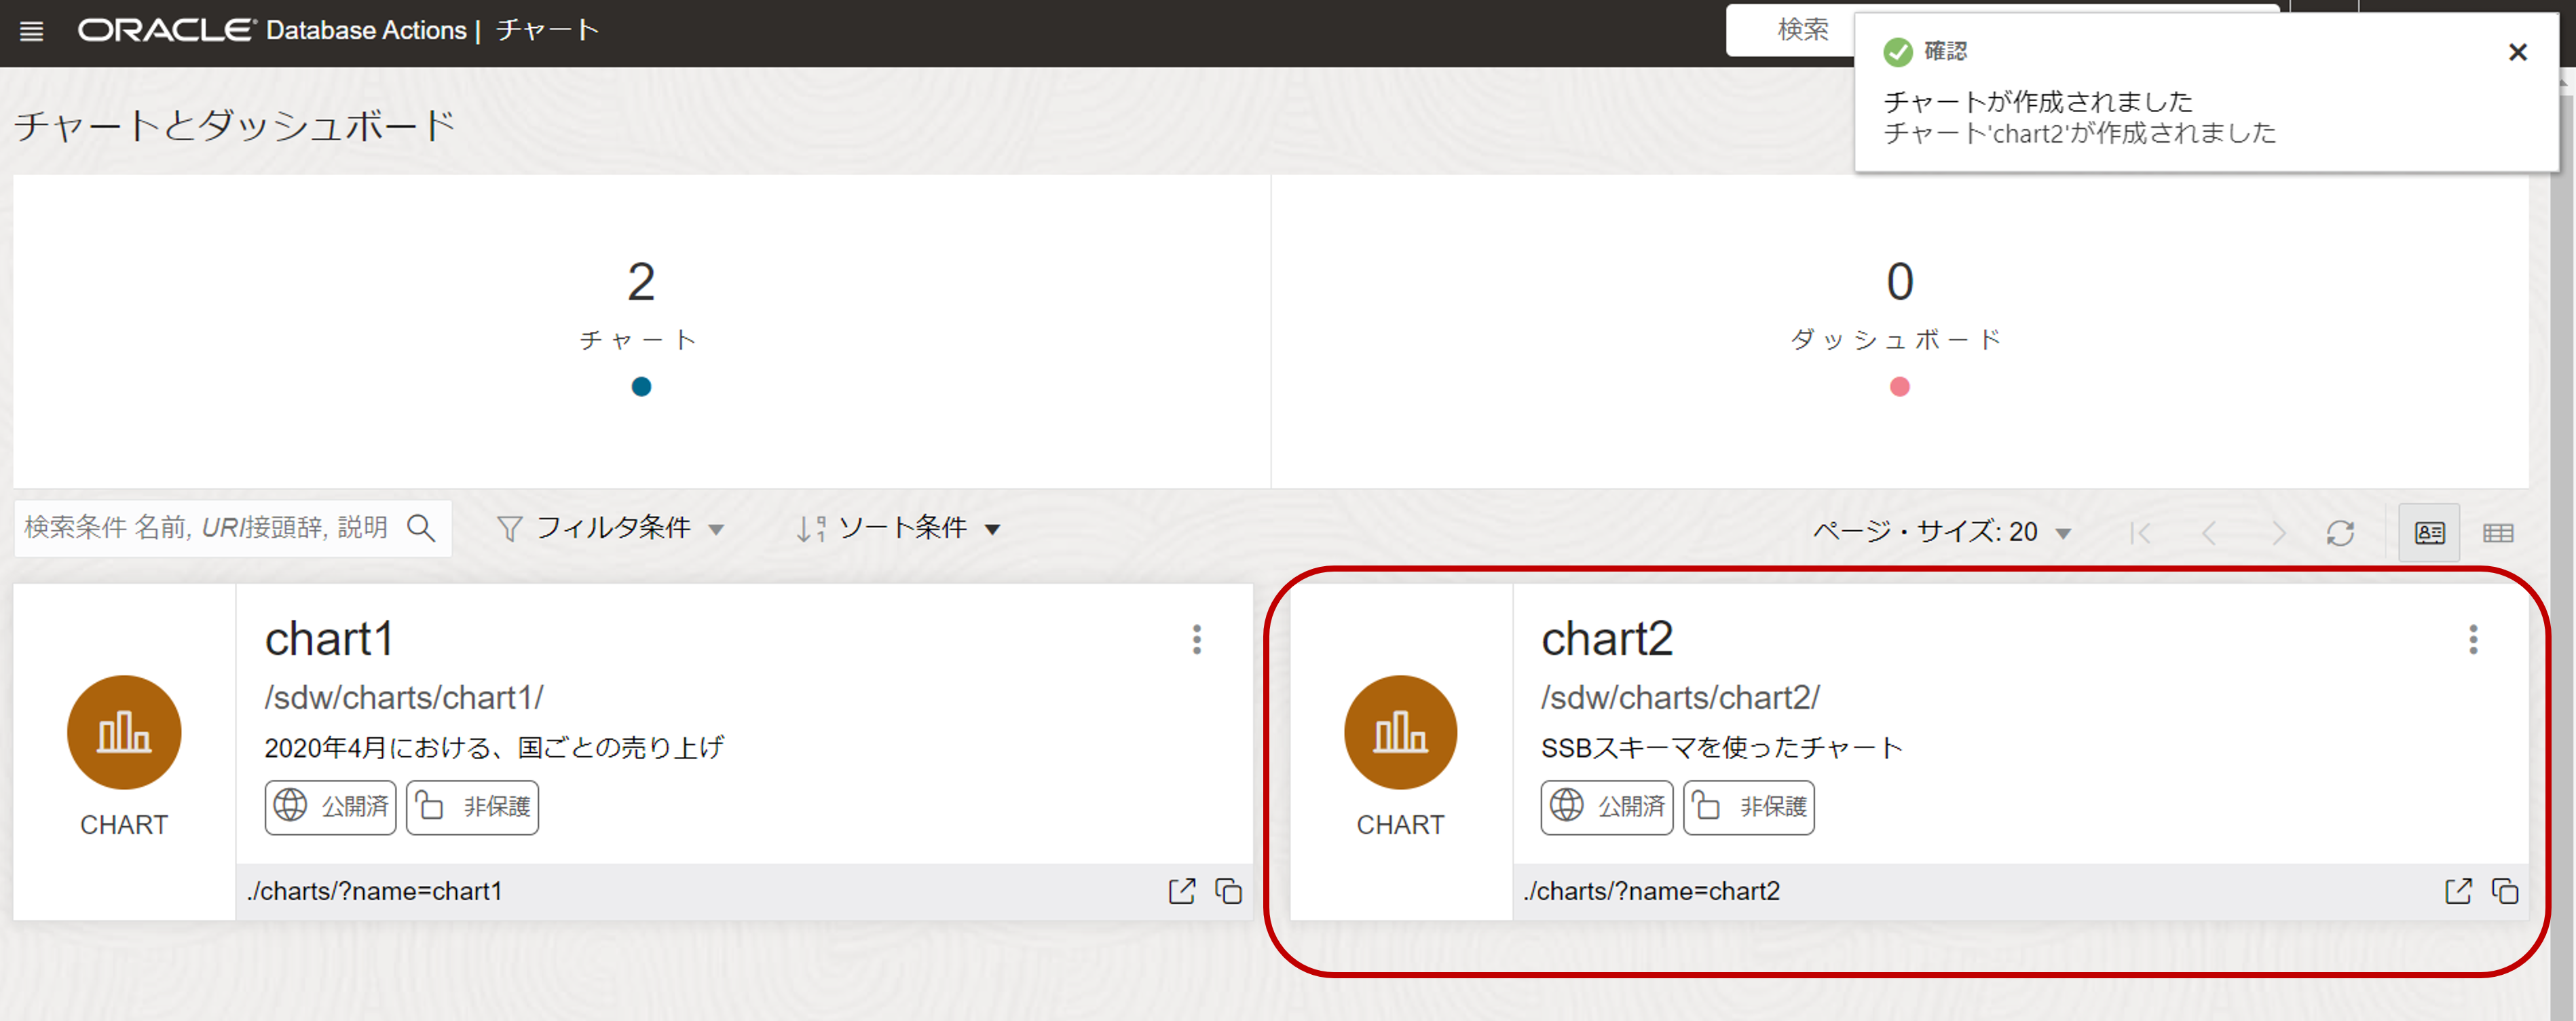Click the CHART icon thumbnail for chart1
Image resolution: width=2576 pixels, height=1021 pixels.
point(123,732)
